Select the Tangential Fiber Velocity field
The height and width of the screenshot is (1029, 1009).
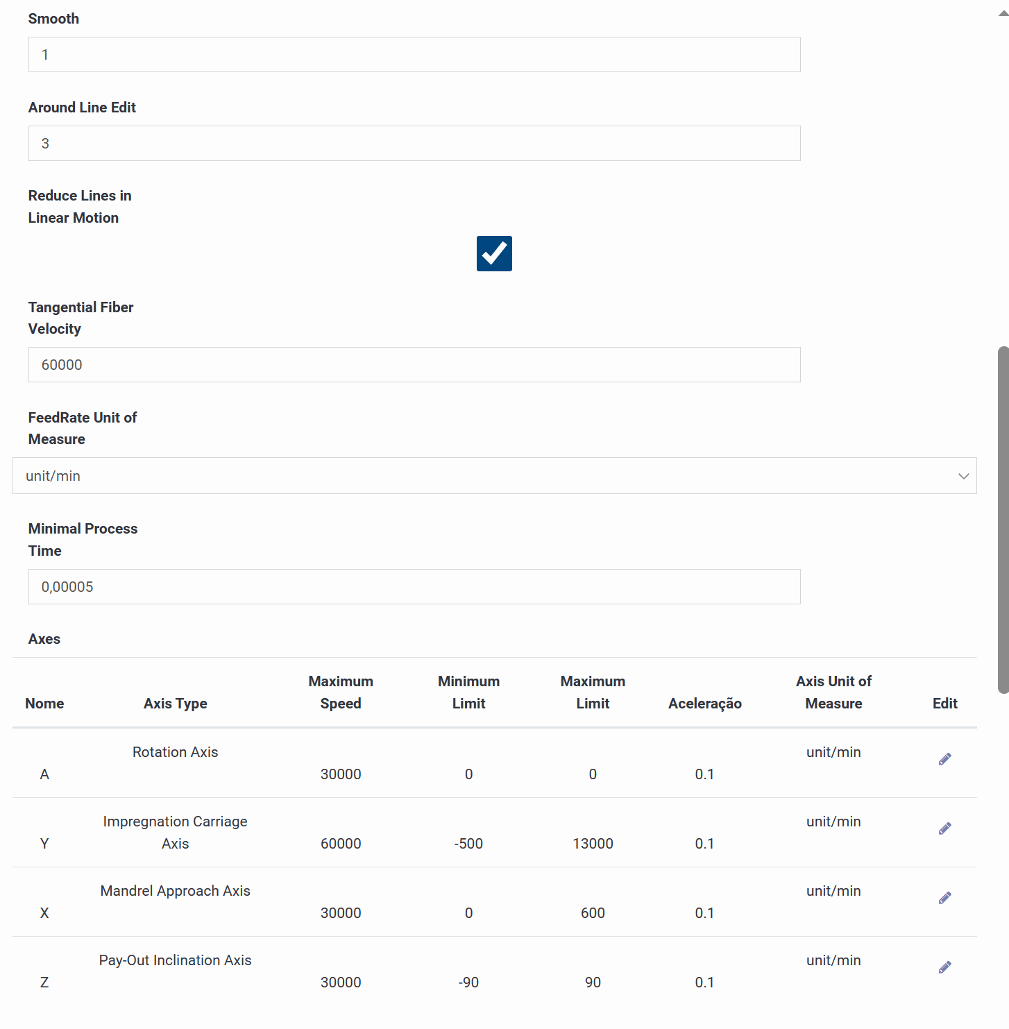[x=414, y=365]
